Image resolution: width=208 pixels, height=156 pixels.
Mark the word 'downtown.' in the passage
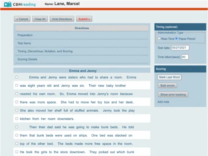point(77,152)
